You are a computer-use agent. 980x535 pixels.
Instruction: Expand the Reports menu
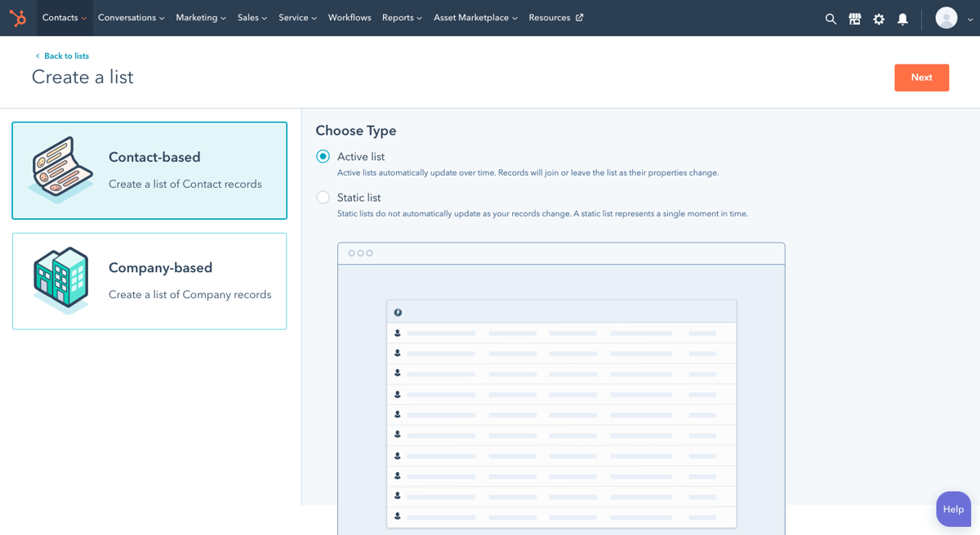coord(402,18)
